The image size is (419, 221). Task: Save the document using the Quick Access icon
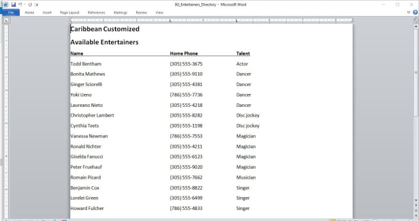pyautogui.click(x=14, y=4)
